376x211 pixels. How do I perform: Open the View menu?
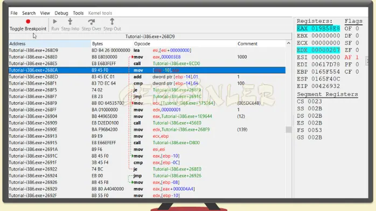click(x=45, y=13)
